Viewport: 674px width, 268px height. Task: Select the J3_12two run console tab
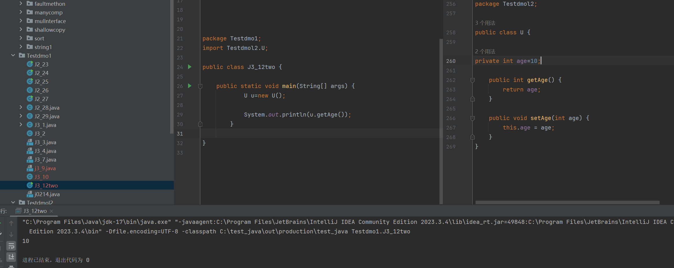coord(35,211)
